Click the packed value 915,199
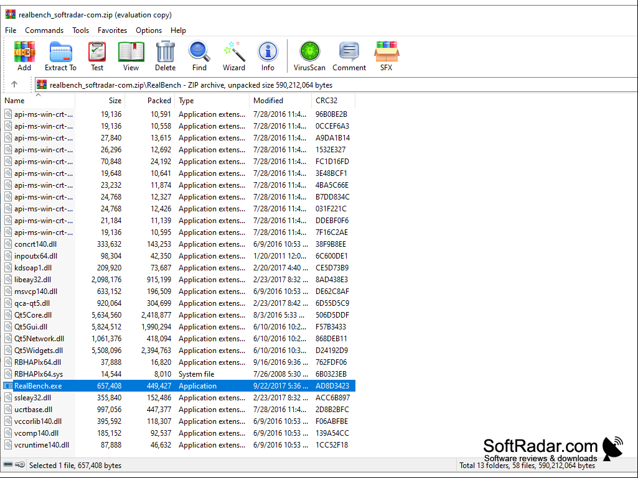This screenshot has width=638, height=478. tap(159, 280)
